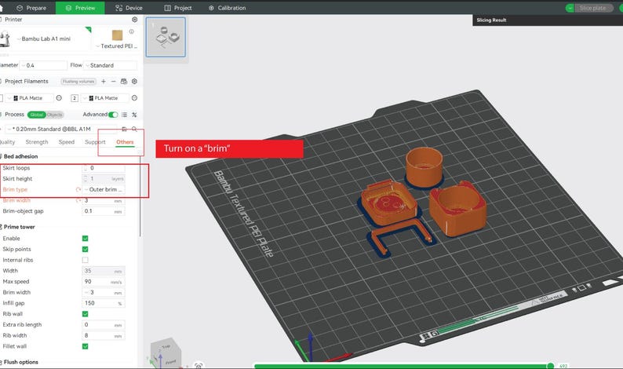This screenshot has width=623, height=369.
Task: Open first PLA Matte filament dropdown
Action: 29,98
